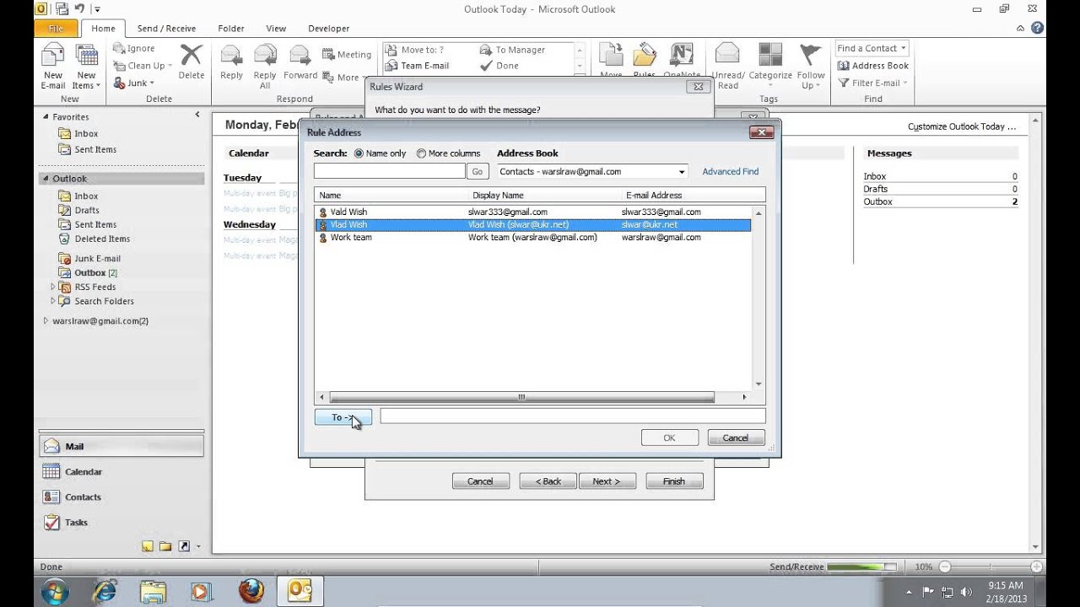Viewport: 1080px width, 607px height.
Task: Select the Name only radio button
Action: click(x=359, y=153)
